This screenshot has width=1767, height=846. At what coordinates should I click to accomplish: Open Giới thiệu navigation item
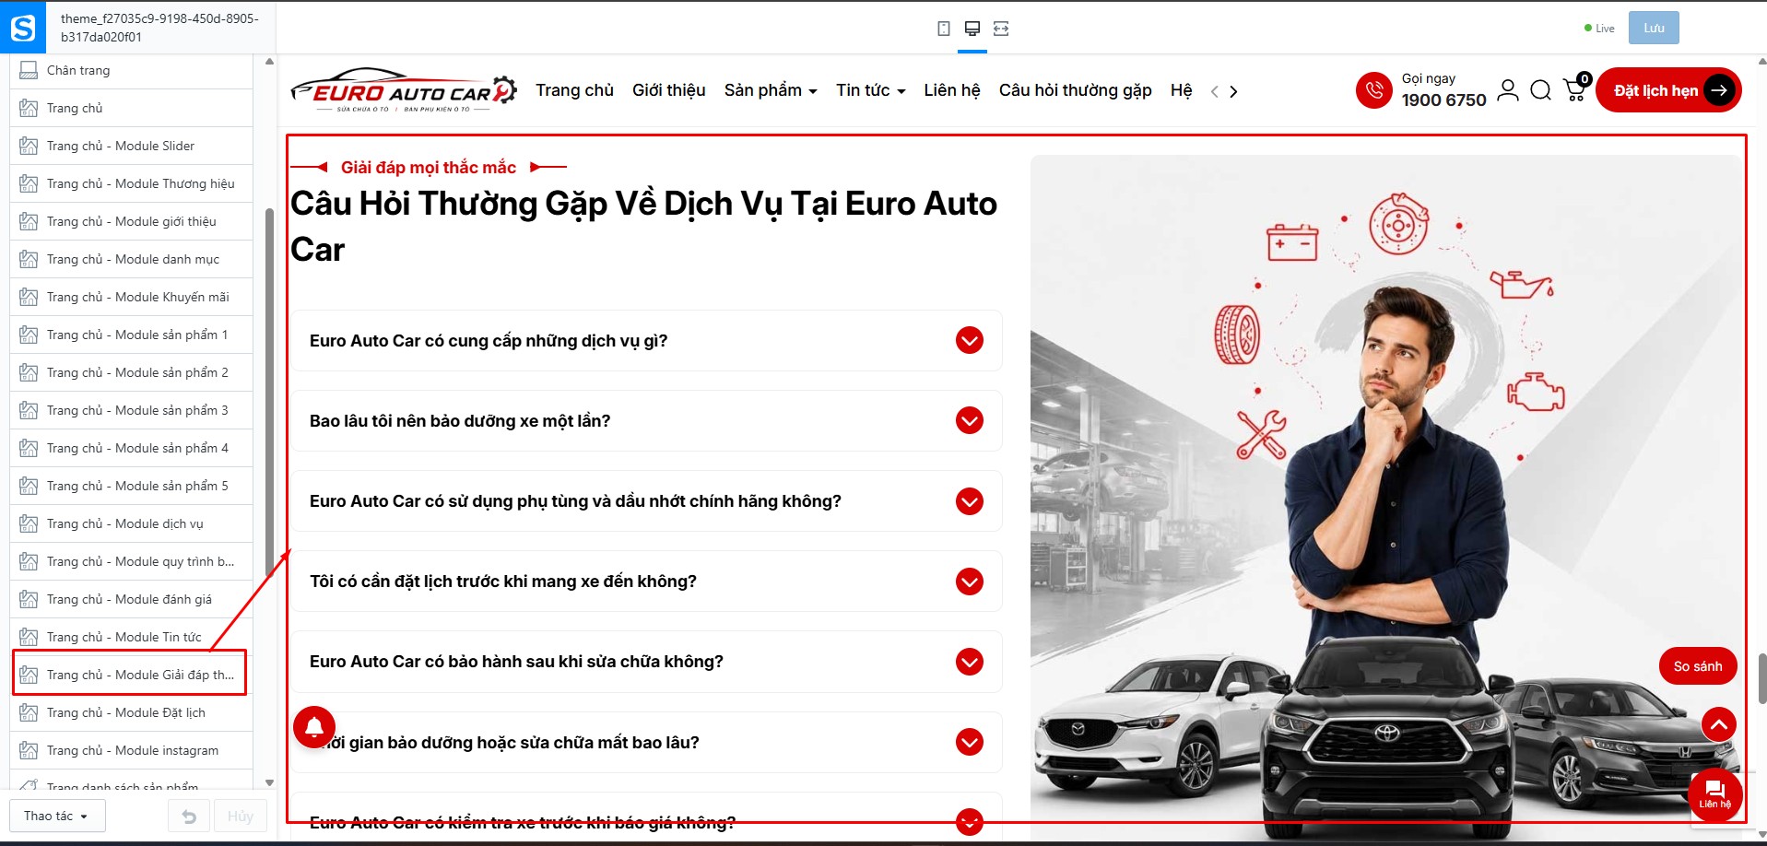pyautogui.click(x=669, y=90)
